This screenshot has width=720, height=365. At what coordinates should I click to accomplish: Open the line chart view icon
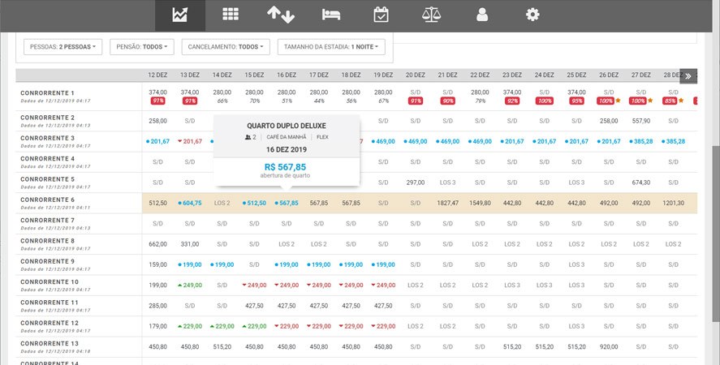point(180,15)
